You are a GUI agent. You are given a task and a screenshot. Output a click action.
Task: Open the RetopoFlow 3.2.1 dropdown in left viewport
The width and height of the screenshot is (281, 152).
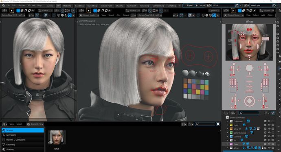point(13,15)
